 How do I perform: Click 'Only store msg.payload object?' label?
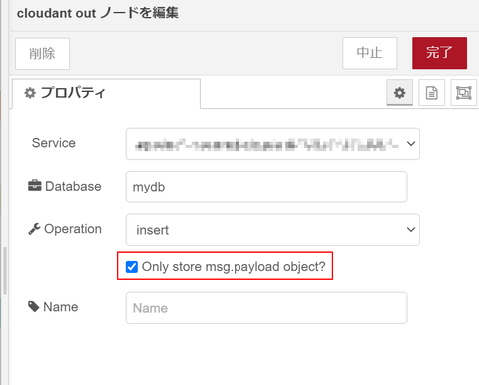(234, 267)
